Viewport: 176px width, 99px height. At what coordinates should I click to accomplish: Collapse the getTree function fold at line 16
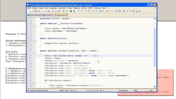[35, 41]
